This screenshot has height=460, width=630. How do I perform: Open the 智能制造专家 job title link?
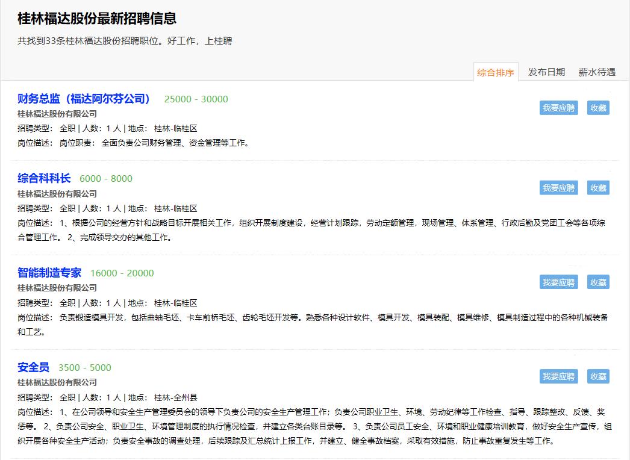tap(49, 273)
